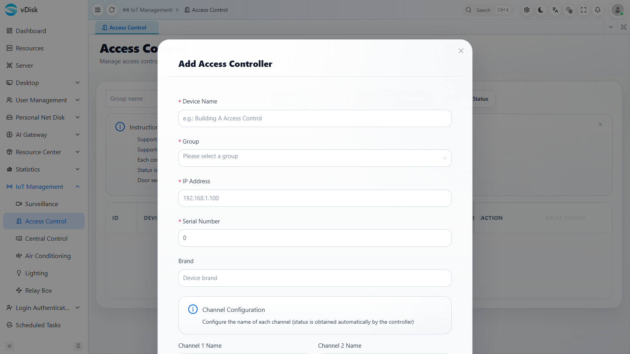
Task: Focus the Device Name input field
Action: pos(315,118)
